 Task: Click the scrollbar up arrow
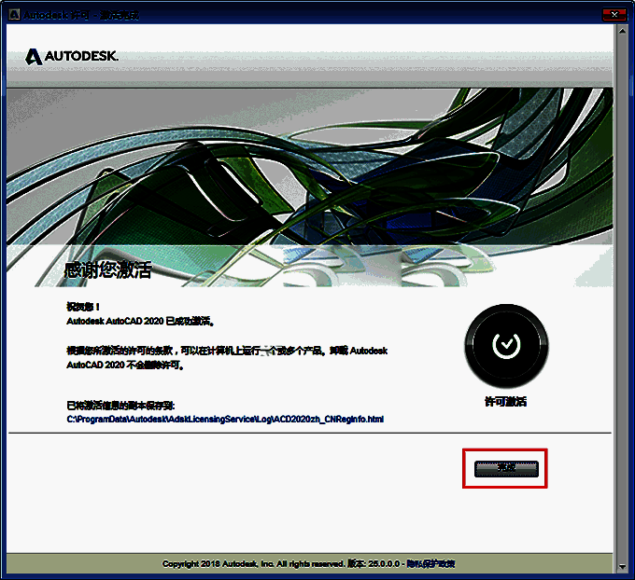point(621,31)
